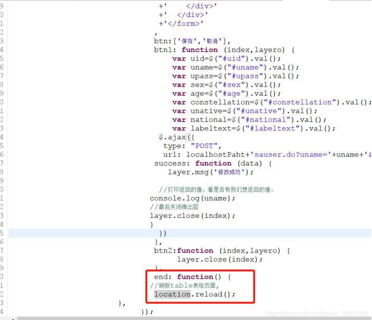Click the highlighted word location in location.reload()
372x320 pixels.
click(172, 295)
